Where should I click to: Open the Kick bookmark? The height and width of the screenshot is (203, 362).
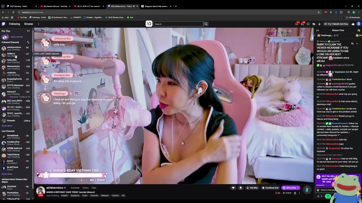point(130,17)
